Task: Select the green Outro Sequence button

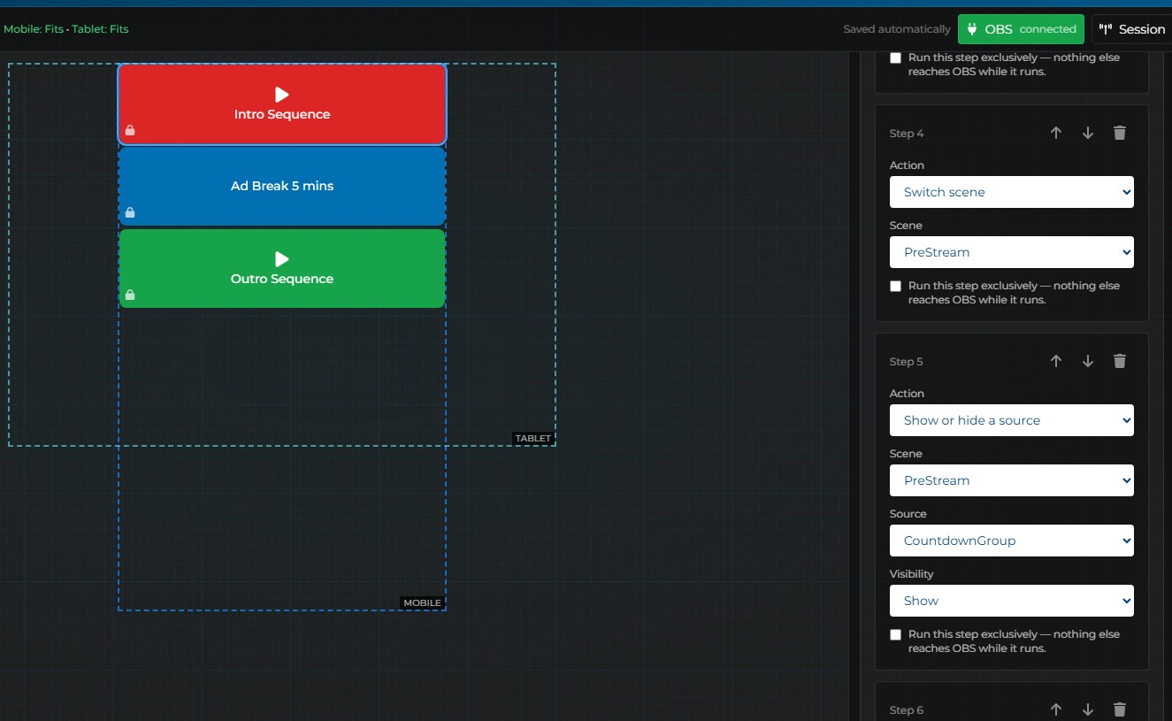Action: (x=282, y=268)
